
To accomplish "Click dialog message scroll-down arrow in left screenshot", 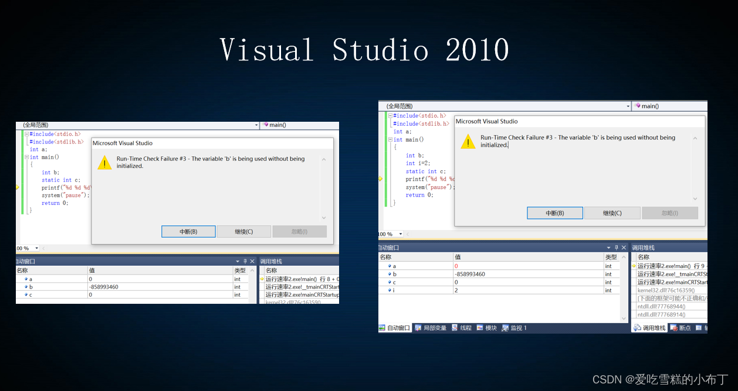I will pyautogui.click(x=324, y=218).
